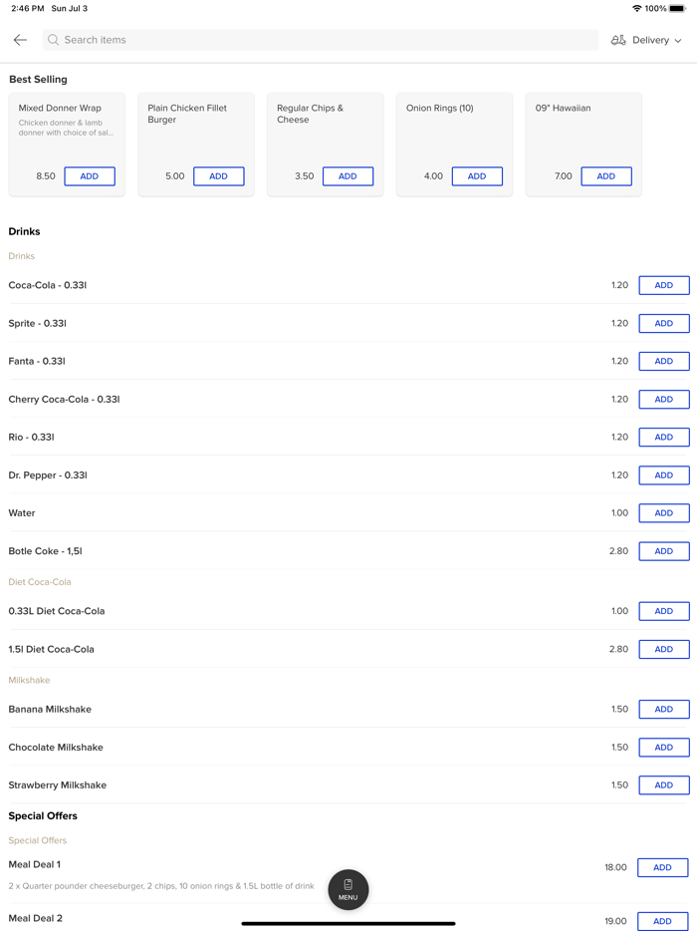Add Coca-Cola 0.33l to order
The height and width of the screenshot is (931, 697).
coord(664,285)
